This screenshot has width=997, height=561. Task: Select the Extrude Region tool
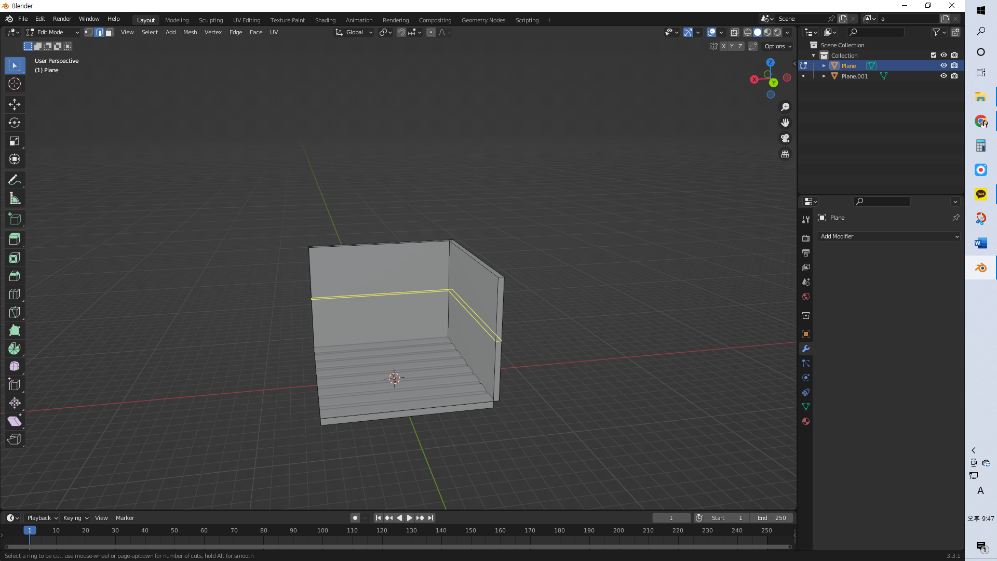(x=15, y=239)
